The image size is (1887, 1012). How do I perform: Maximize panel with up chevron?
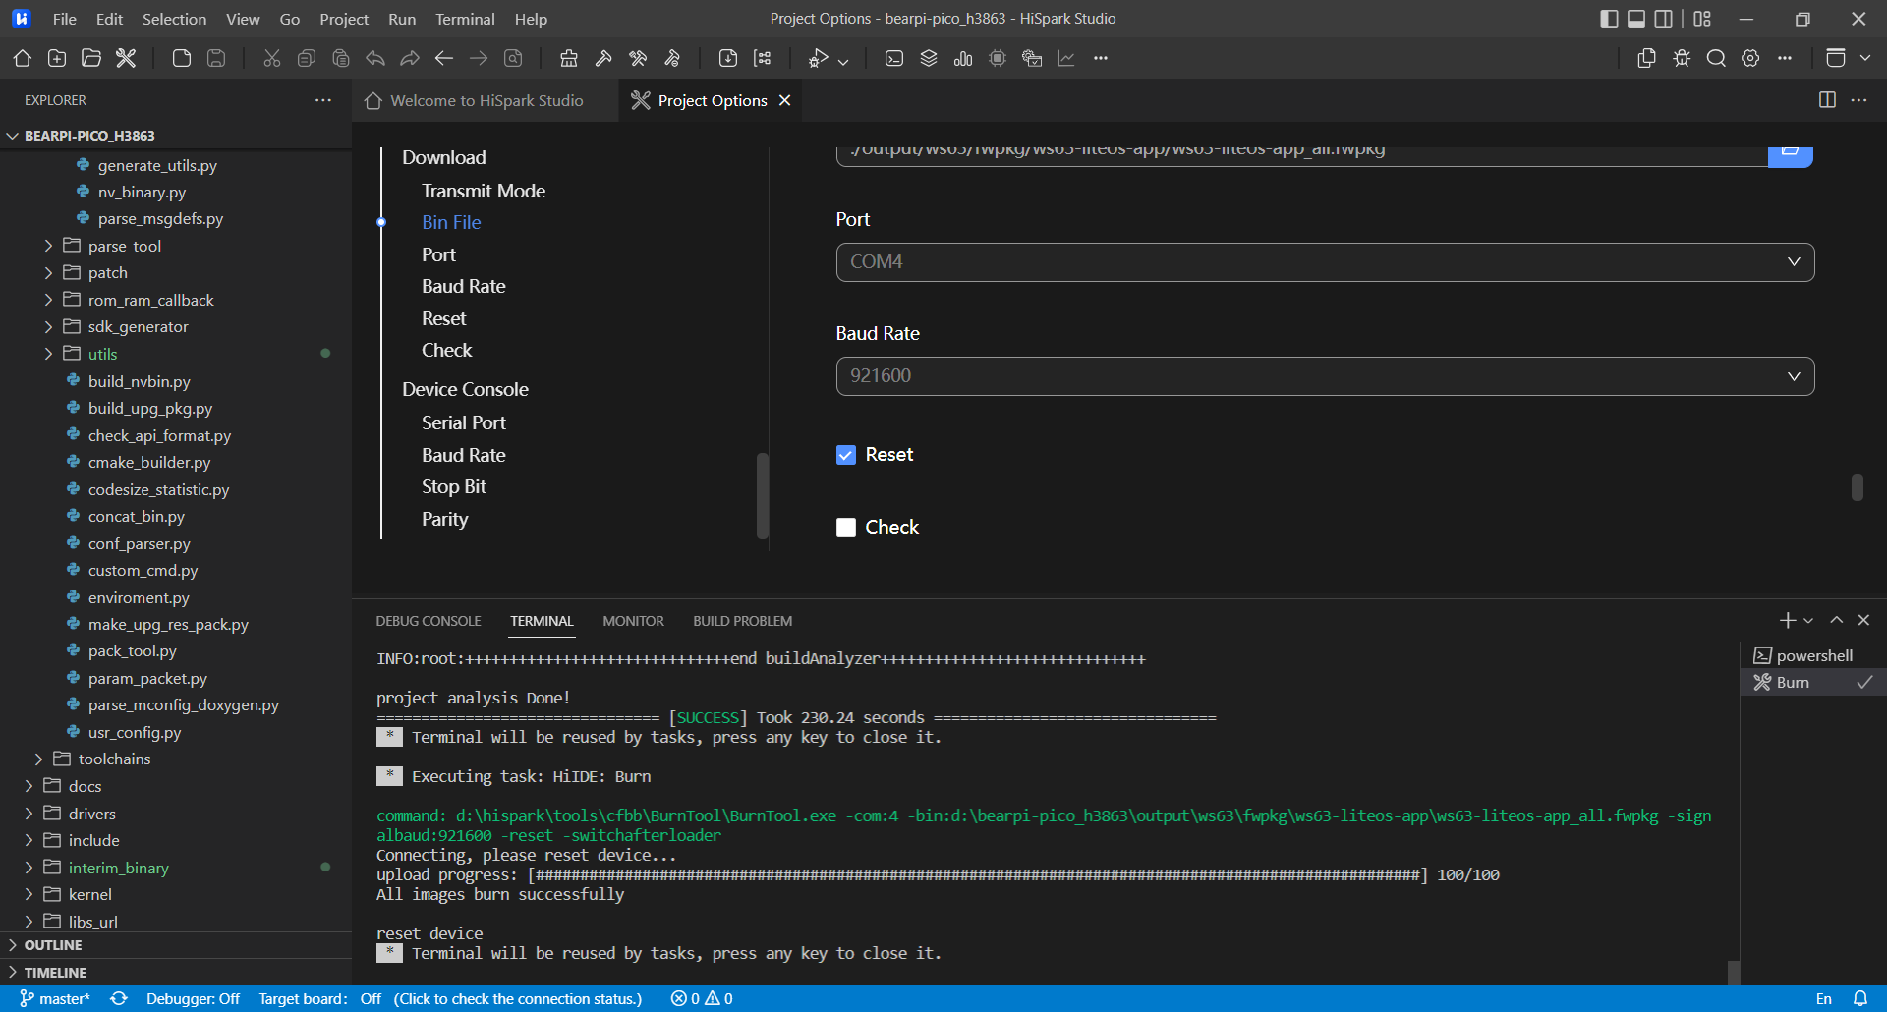point(1836,620)
